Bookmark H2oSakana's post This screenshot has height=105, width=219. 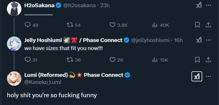[x=197, y=25]
